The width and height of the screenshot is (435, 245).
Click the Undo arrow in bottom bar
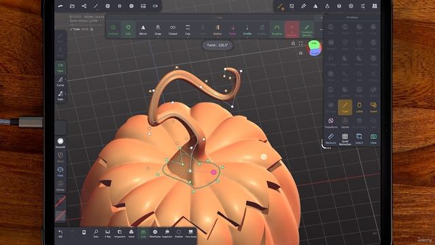[x=60, y=233]
